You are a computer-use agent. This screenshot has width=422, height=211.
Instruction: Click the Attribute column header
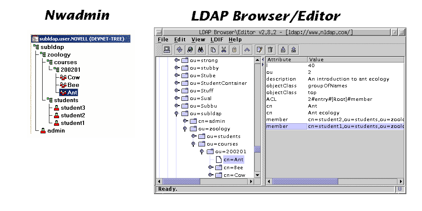[287, 60]
